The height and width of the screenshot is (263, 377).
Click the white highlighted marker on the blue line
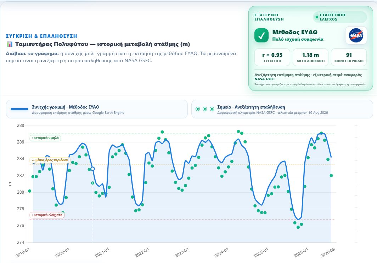coord(92,169)
